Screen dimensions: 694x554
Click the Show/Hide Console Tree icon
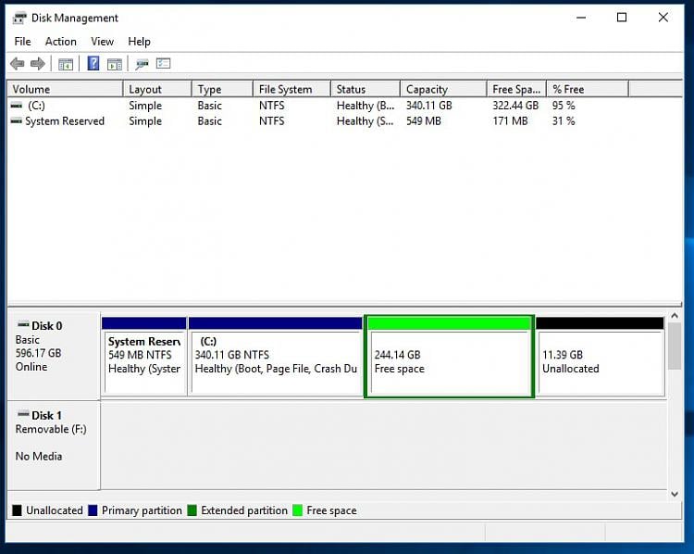pyautogui.click(x=66, y=64)
